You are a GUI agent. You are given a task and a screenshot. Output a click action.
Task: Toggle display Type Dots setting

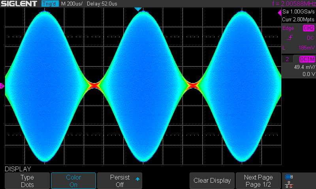27,181
